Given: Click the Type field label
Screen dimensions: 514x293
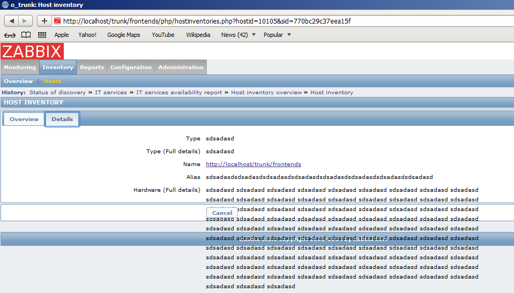Looking at the screenshot, I should coord(193,139).
